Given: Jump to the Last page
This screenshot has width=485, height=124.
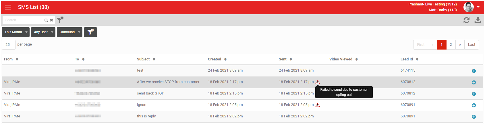Looking at the screenshot, I should point(472,45).
